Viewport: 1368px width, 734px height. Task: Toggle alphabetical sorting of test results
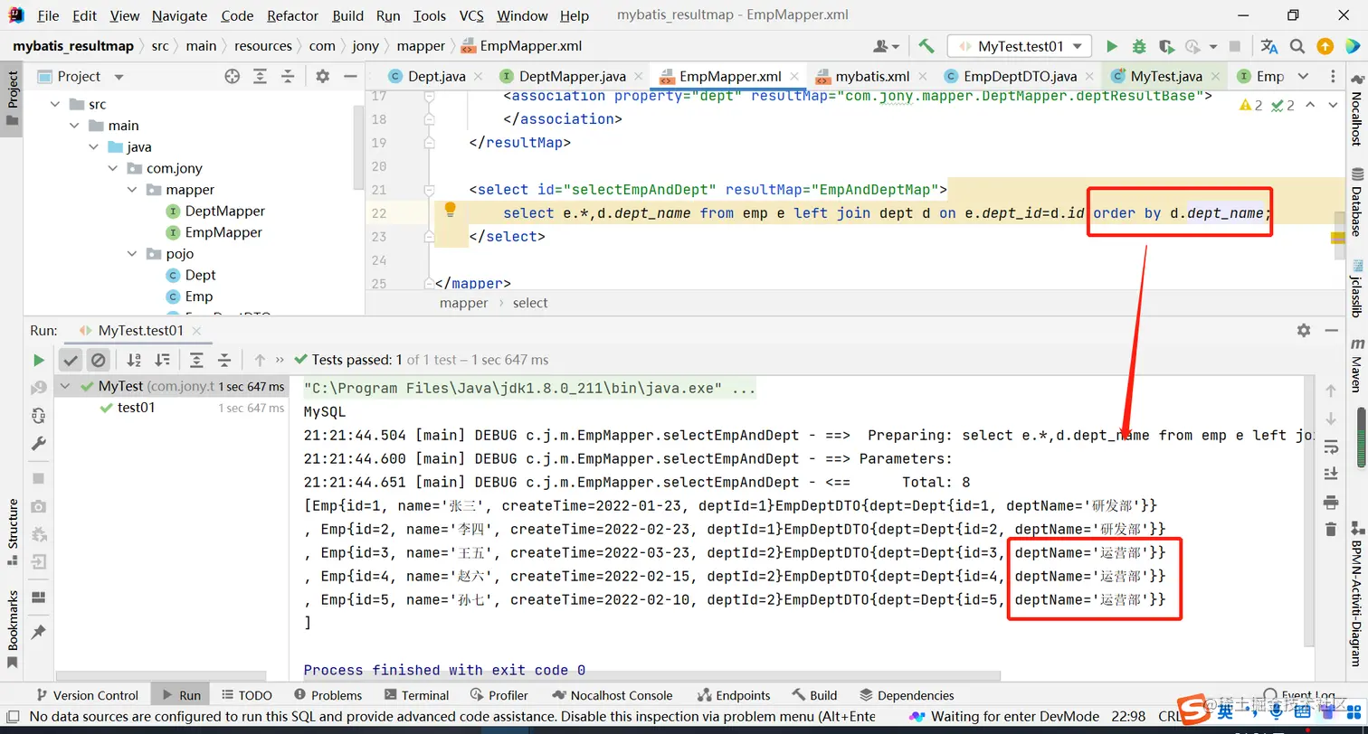point(134,360)
